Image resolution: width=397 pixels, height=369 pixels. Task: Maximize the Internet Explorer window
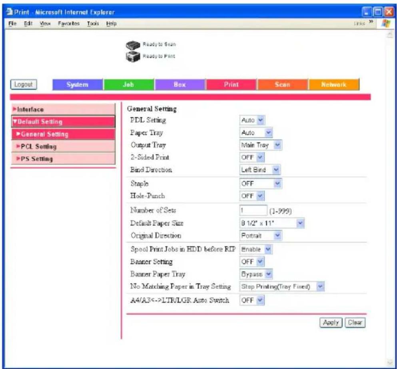point(378,12)
